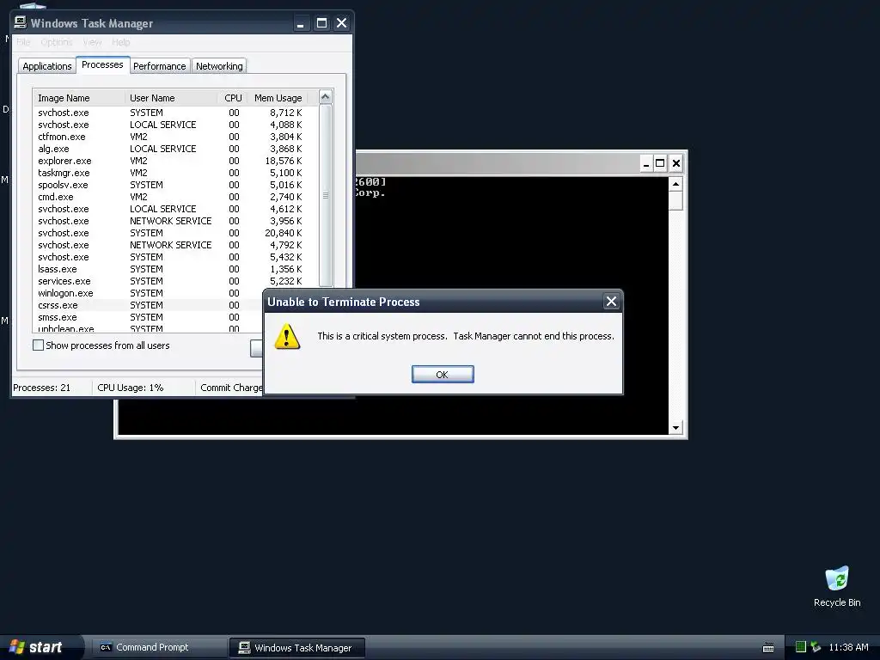The image size is (880, 660).
Task: Maximize the Windows Task Manager window
Action: pyautogui.click(x=321, y=23)
